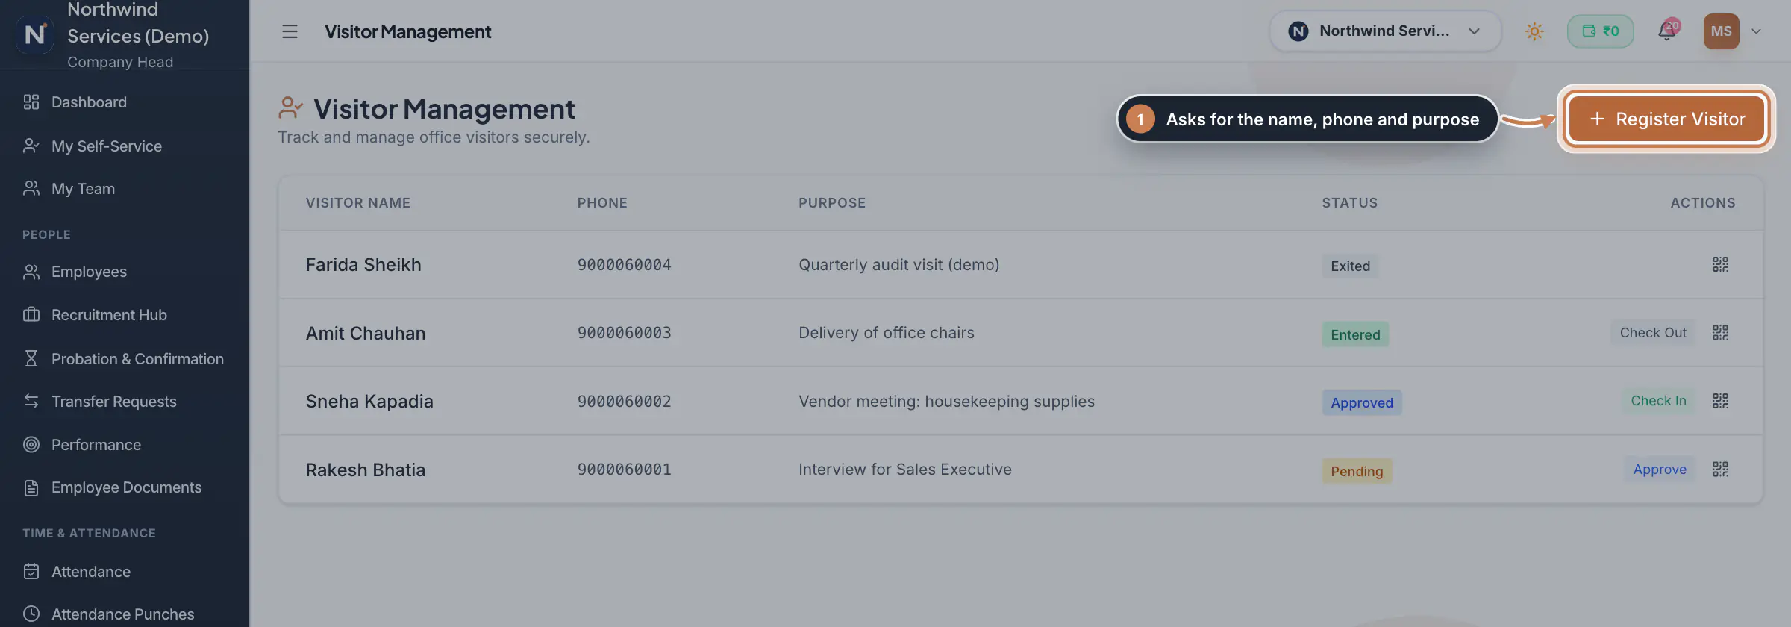Show QR code for Rakesh Bhatia
Viewport: 1791px width, 627px height.
[x=1720, y=469]
